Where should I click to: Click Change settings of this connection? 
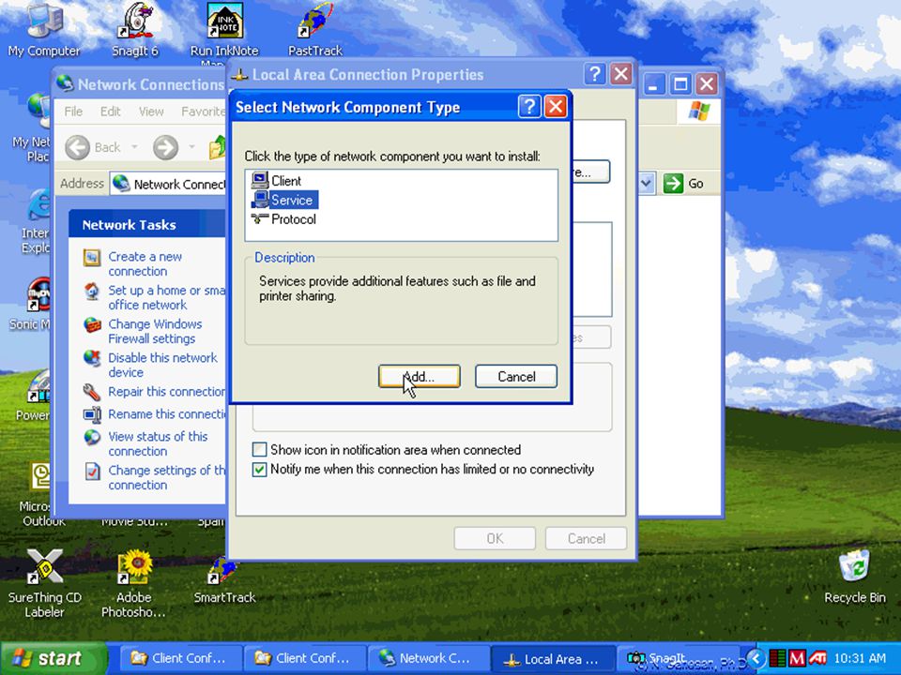(x=167, y=477)
